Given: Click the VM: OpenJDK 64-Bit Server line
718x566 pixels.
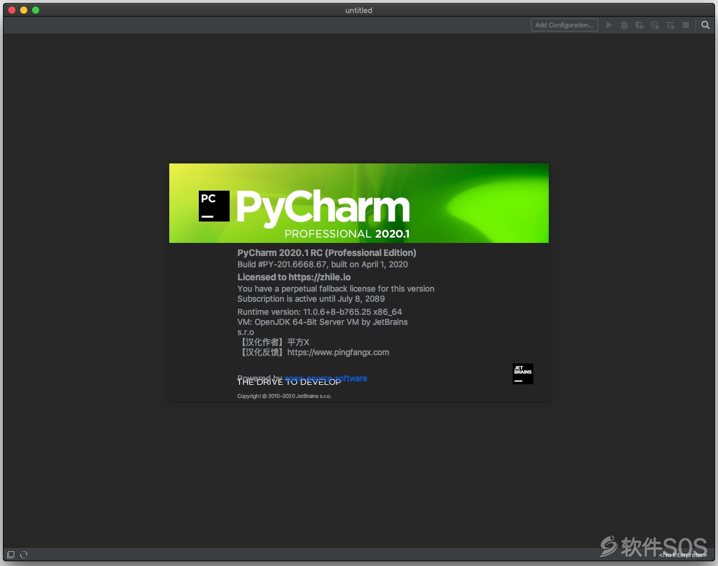Looking at the screenshot, I should click(323, 322).
